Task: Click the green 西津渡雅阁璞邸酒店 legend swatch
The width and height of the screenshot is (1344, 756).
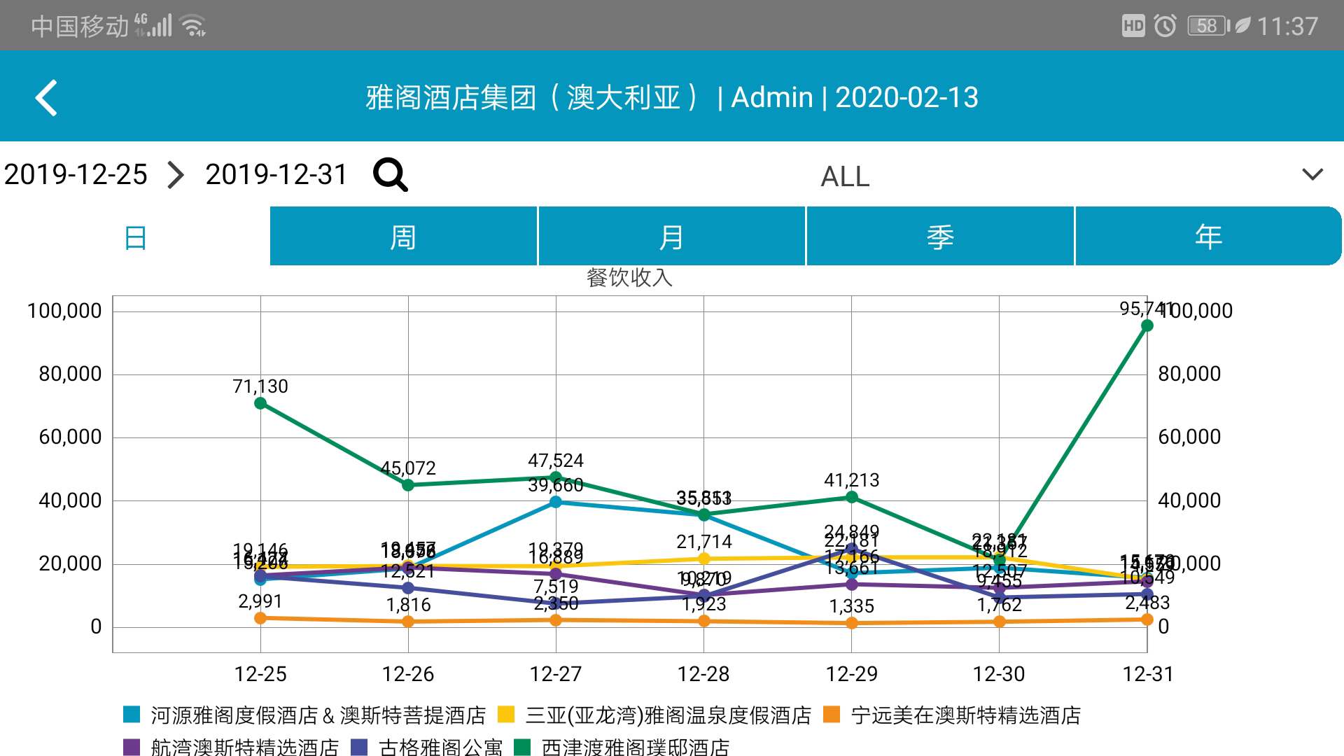Action: (x=522, y=747)
